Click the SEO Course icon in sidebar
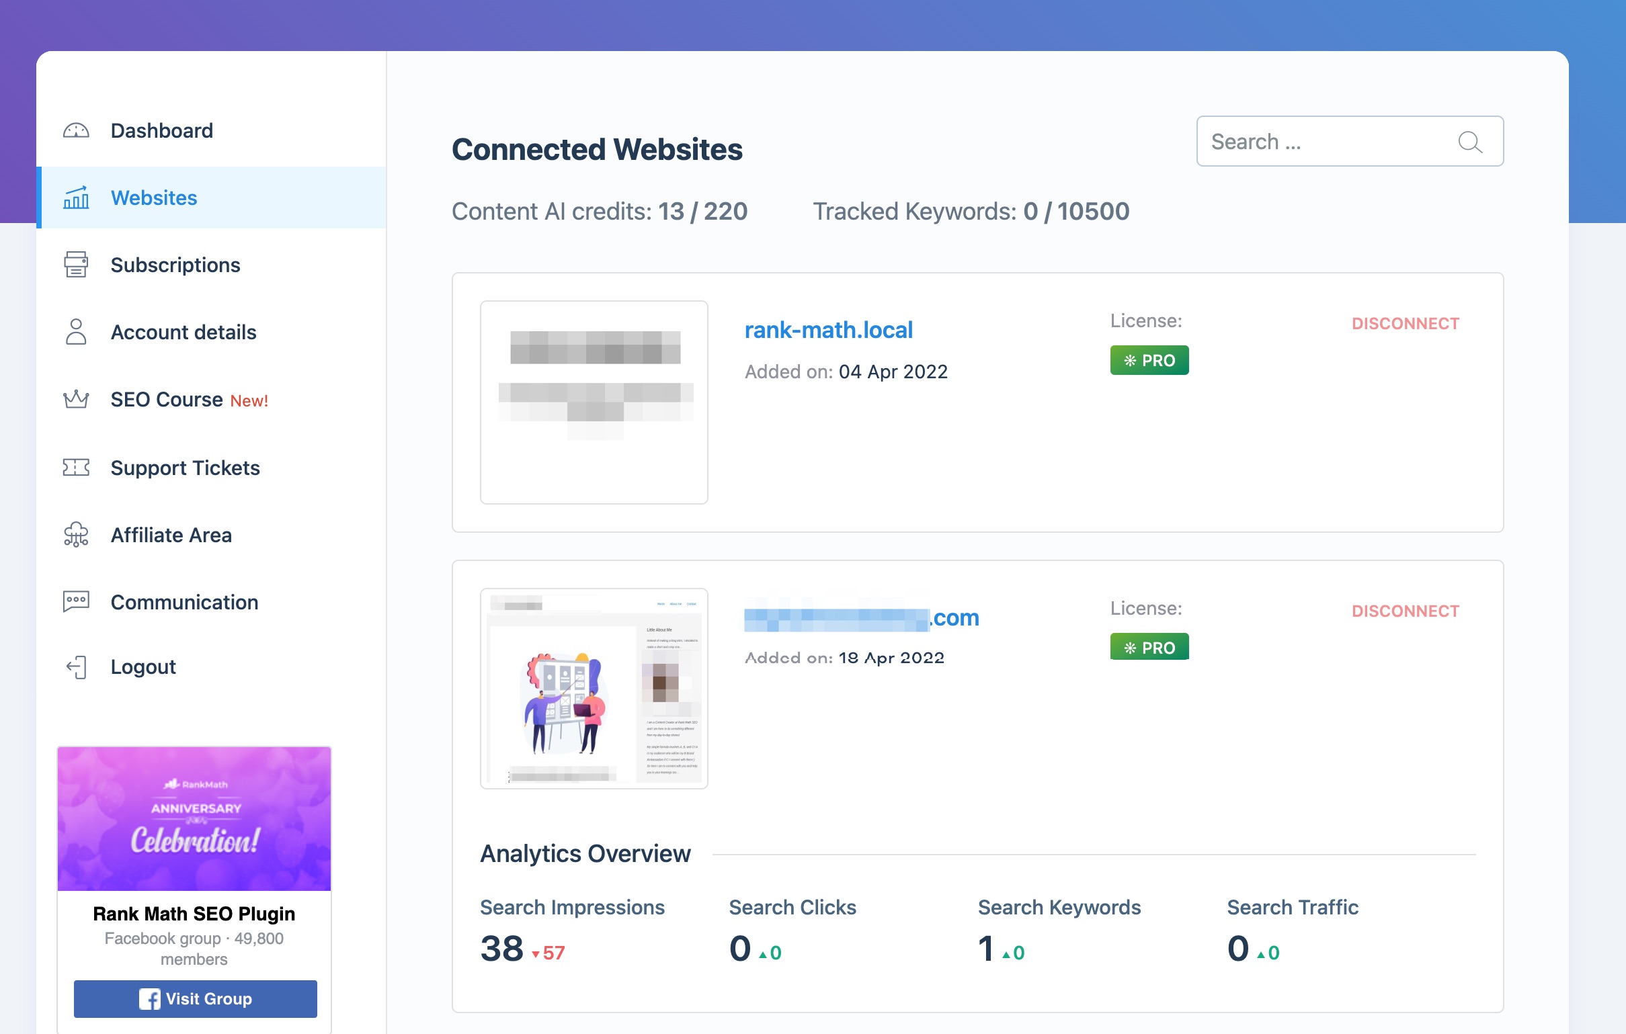This screenshot has width=1626, height=1034. point(77,399)
